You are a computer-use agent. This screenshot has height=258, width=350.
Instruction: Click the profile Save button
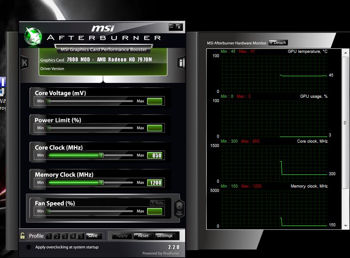tap(94, 236)
